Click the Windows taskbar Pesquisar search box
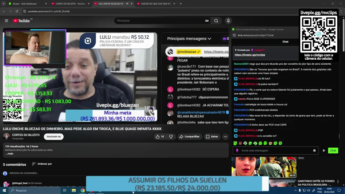This screenshot has width=345, height=194. pos(35,190)
